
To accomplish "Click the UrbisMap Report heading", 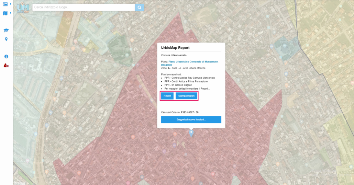I will [175, 48].
